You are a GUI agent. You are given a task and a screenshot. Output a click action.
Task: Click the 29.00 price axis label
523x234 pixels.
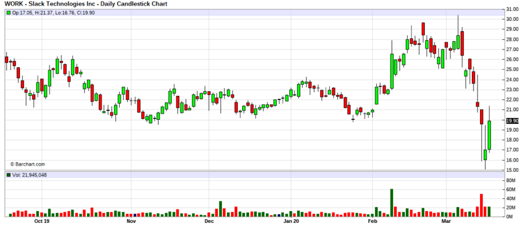[x=512, y=29]
